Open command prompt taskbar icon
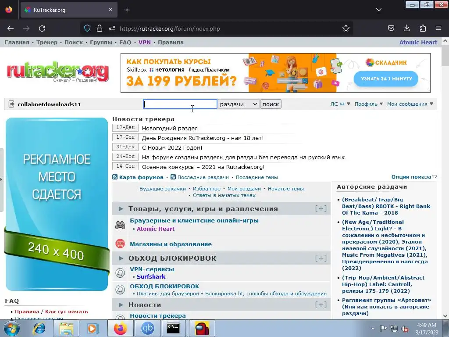 pos(173,328)
